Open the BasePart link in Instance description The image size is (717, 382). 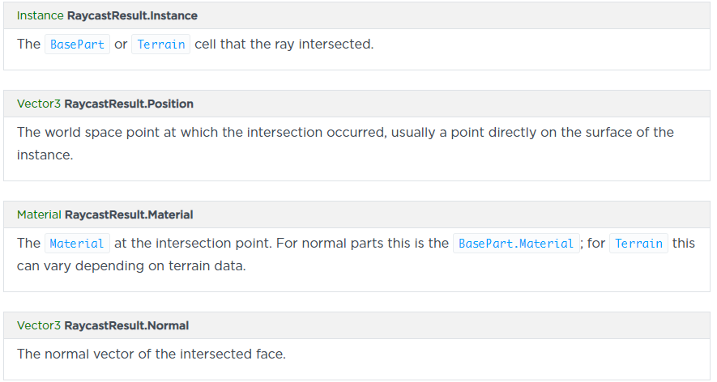(x=77, y=45)
